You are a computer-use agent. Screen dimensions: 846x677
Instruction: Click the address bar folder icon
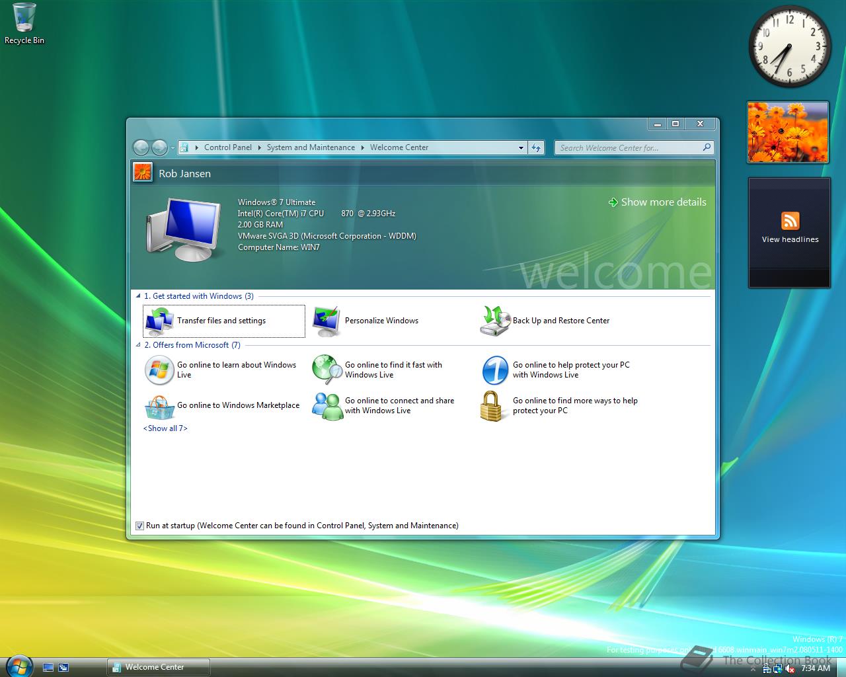pos(184,147)
